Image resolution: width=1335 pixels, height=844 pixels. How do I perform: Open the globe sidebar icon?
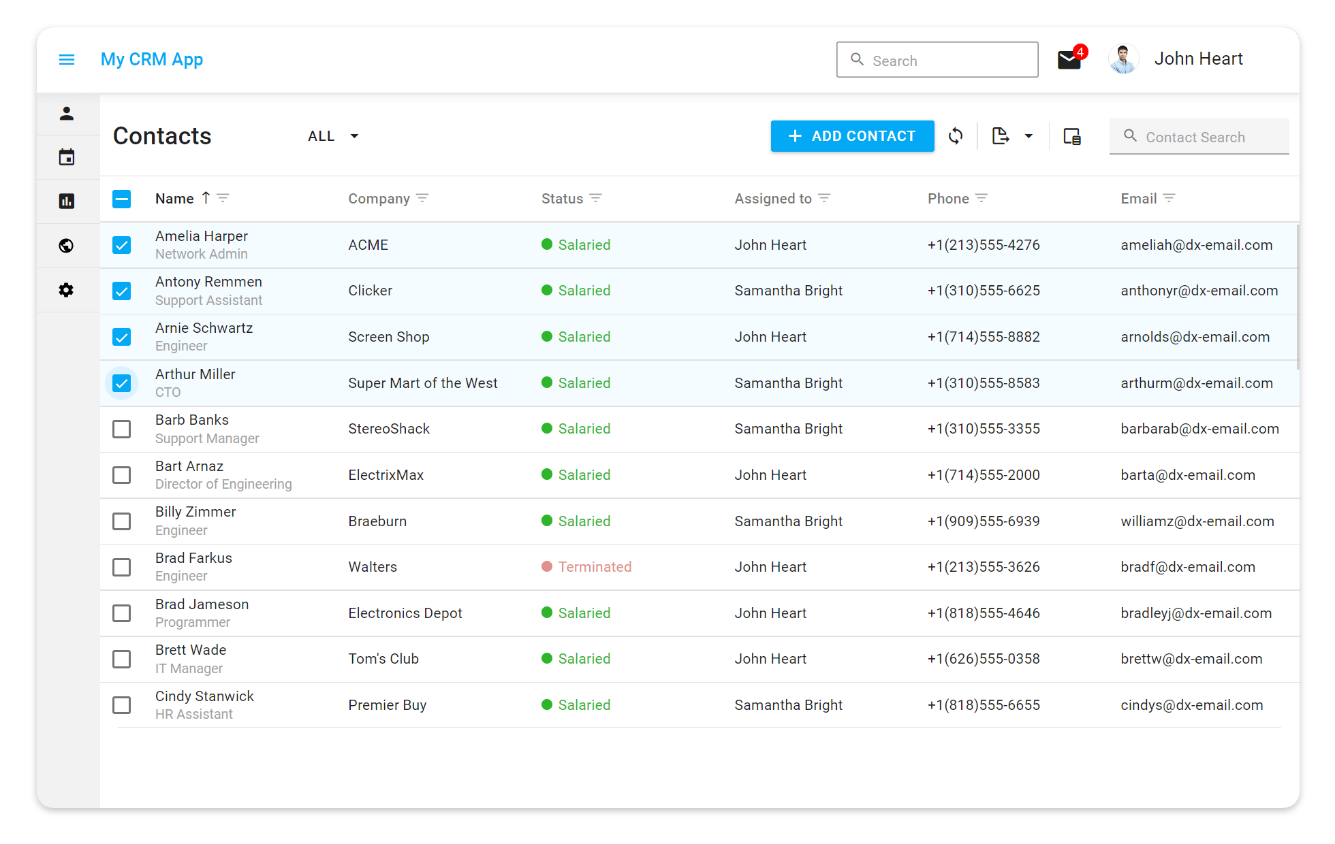[x=66, y=245]
